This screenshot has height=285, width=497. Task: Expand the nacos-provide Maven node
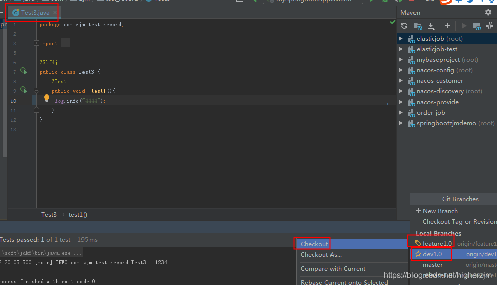400,102
